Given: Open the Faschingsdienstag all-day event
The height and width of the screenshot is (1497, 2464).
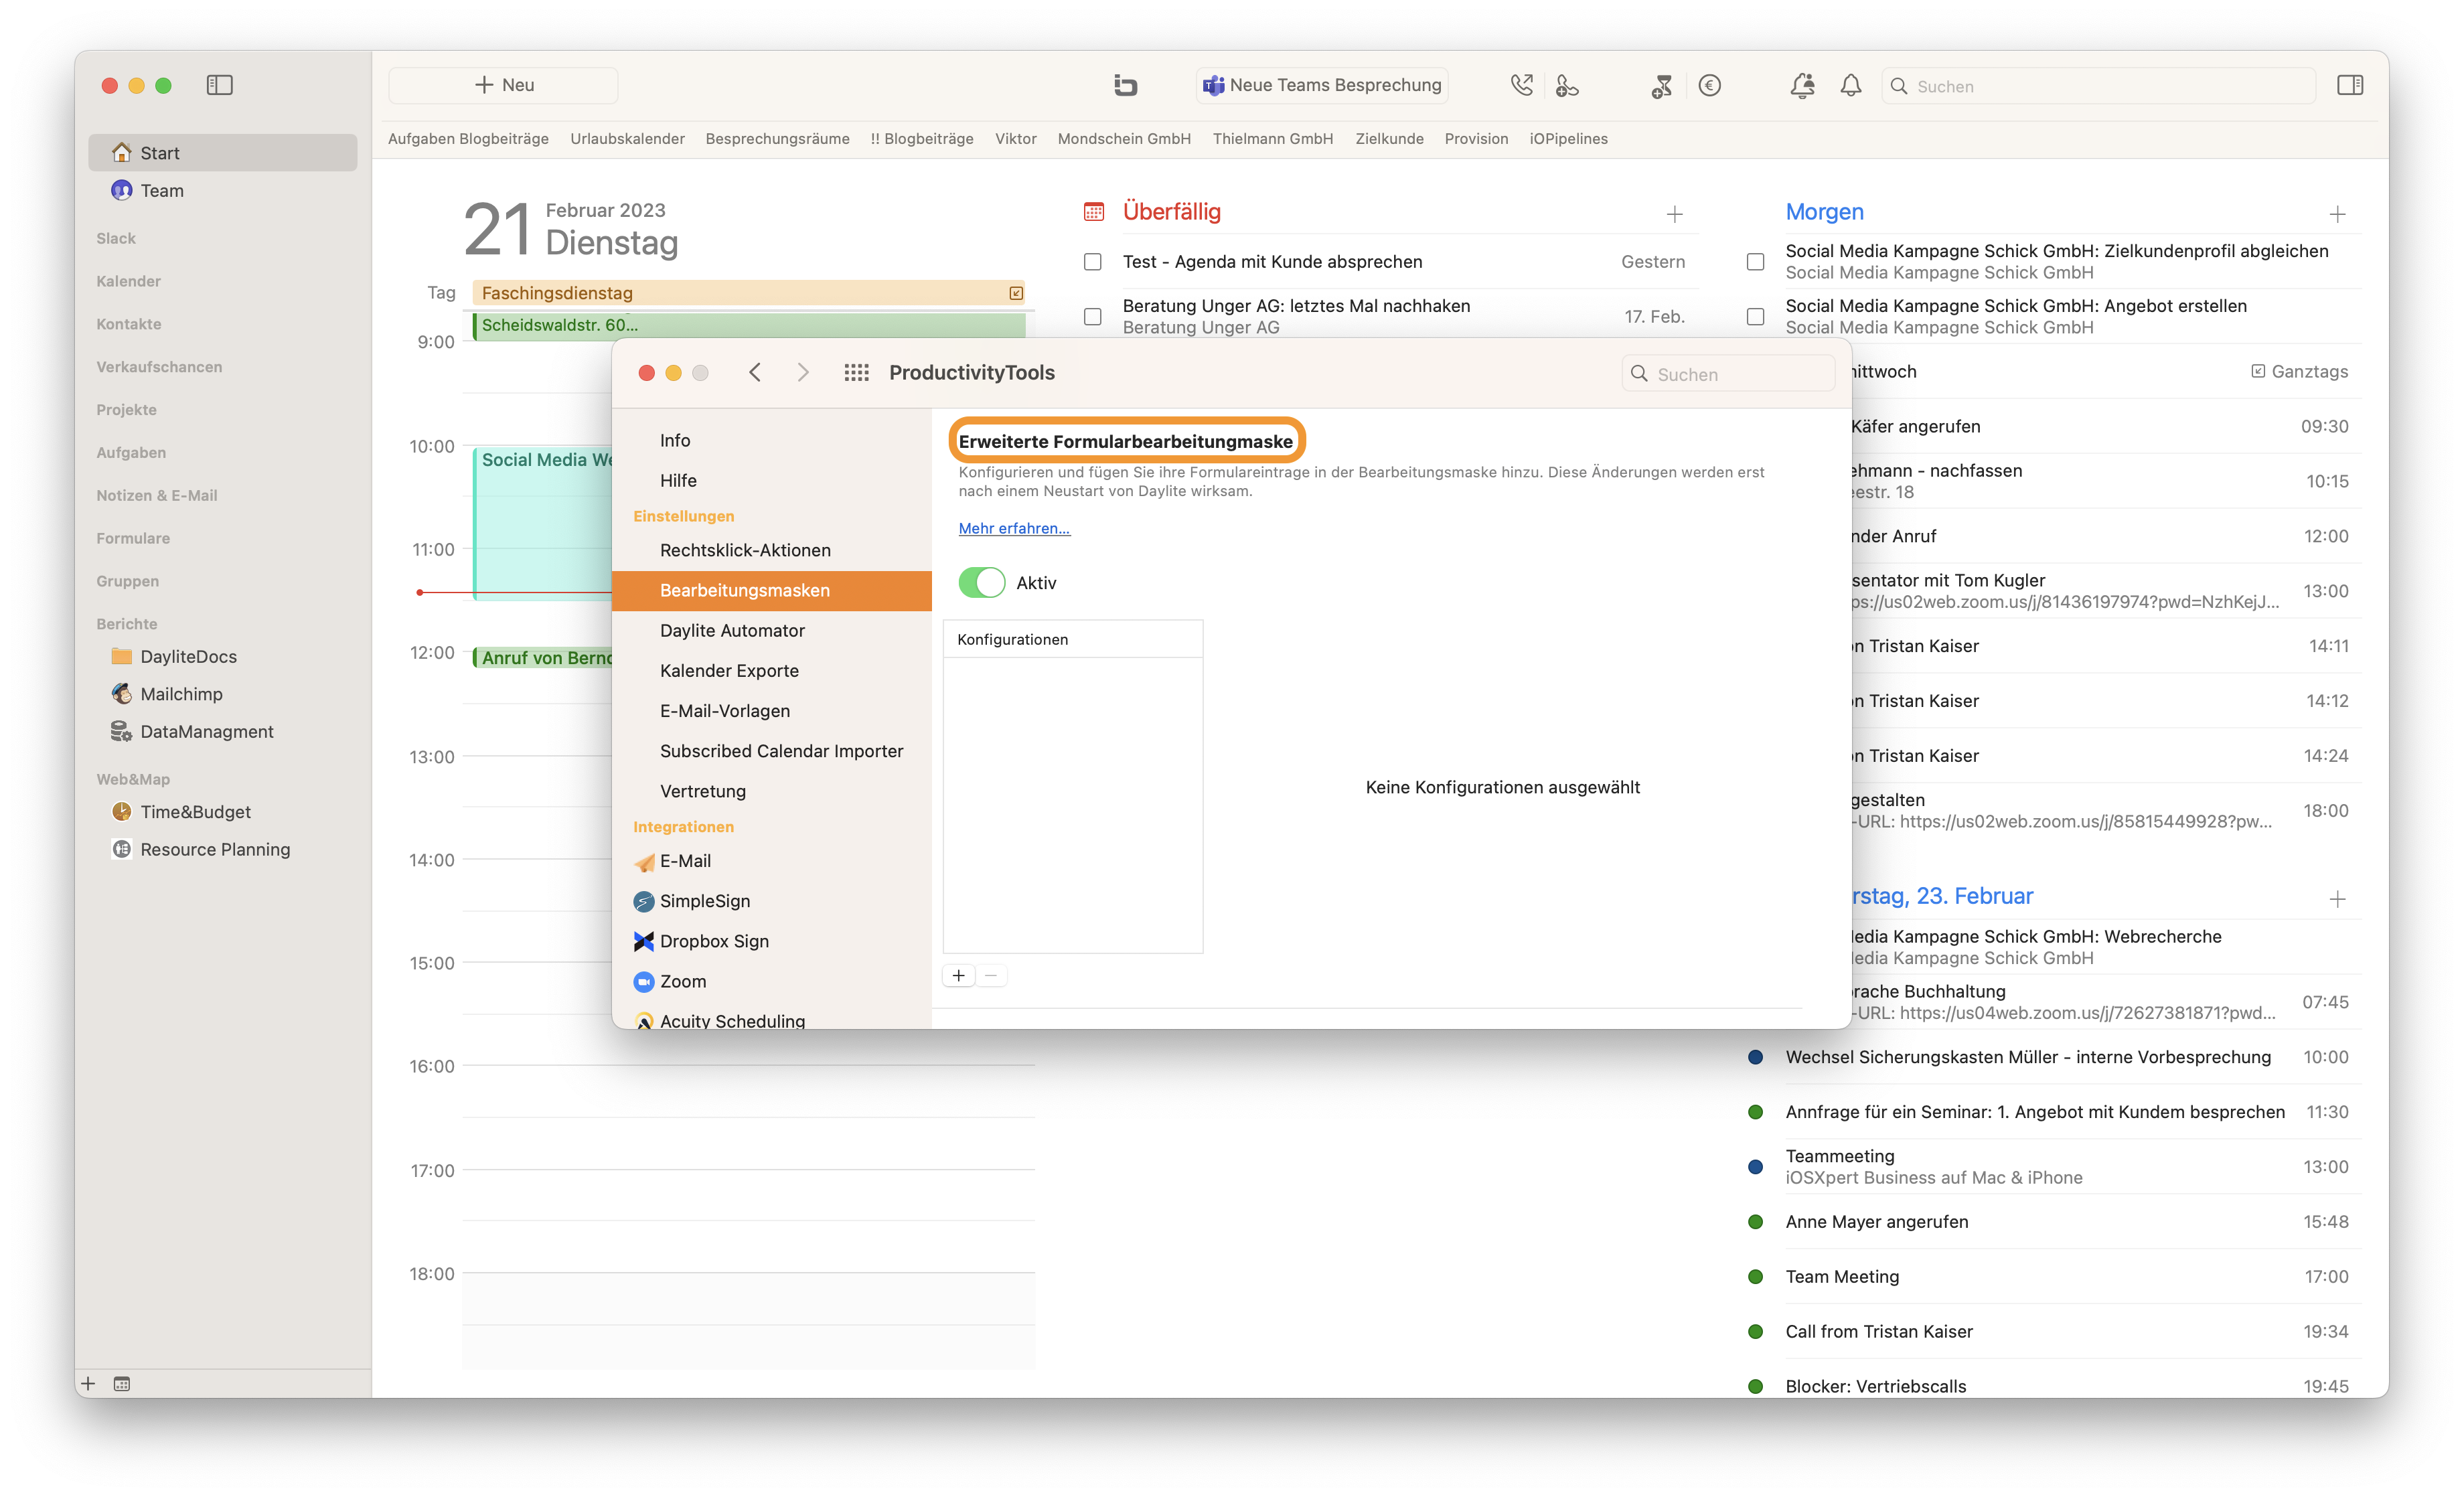Looking at the screenshot, I should [748, 293].
